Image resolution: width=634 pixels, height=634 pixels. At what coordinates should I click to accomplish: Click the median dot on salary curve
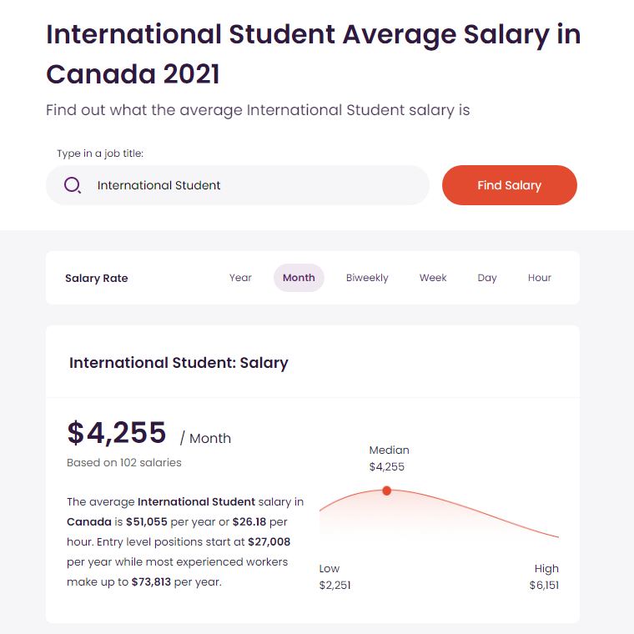pos(386,491)
